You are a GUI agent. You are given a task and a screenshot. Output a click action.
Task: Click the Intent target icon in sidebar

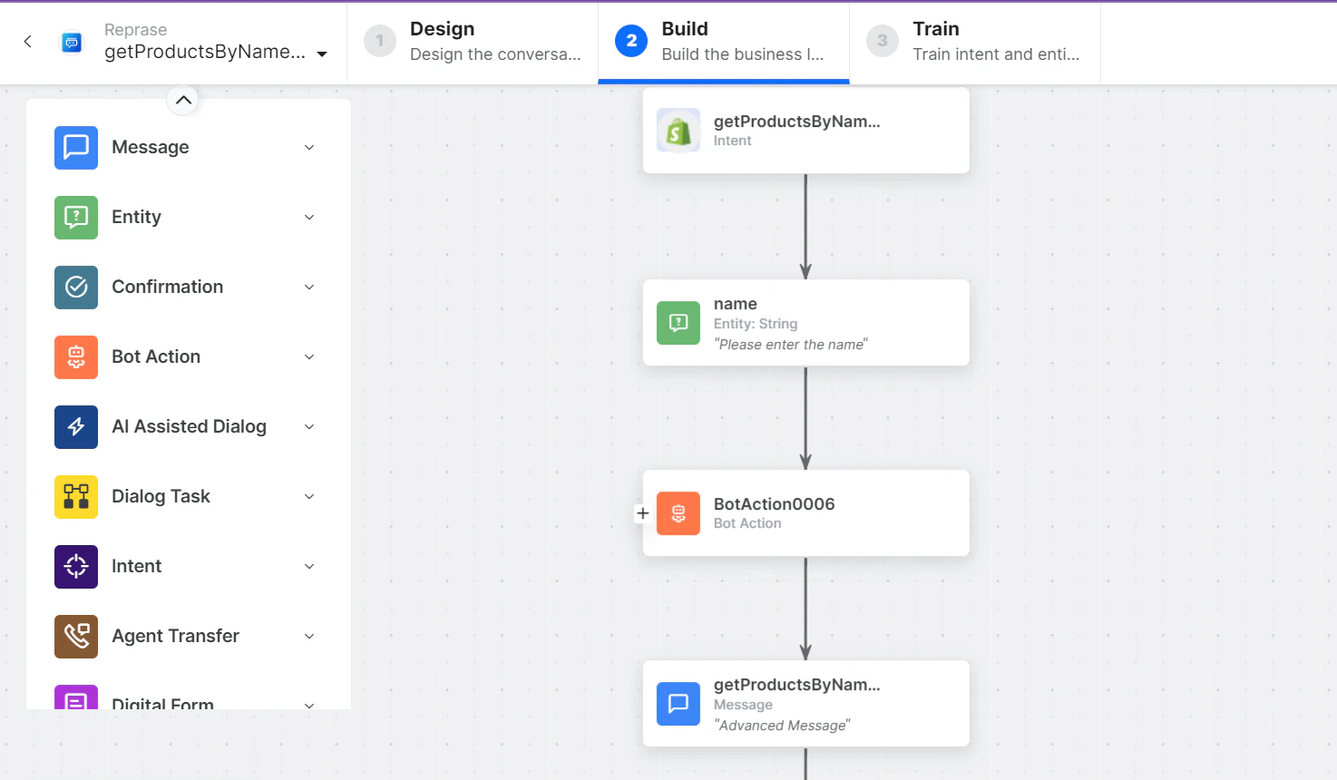tap(76, 566)
